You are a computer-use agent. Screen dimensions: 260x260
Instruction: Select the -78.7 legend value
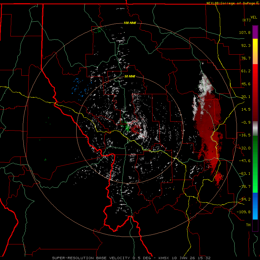click(x=245, y=187)
